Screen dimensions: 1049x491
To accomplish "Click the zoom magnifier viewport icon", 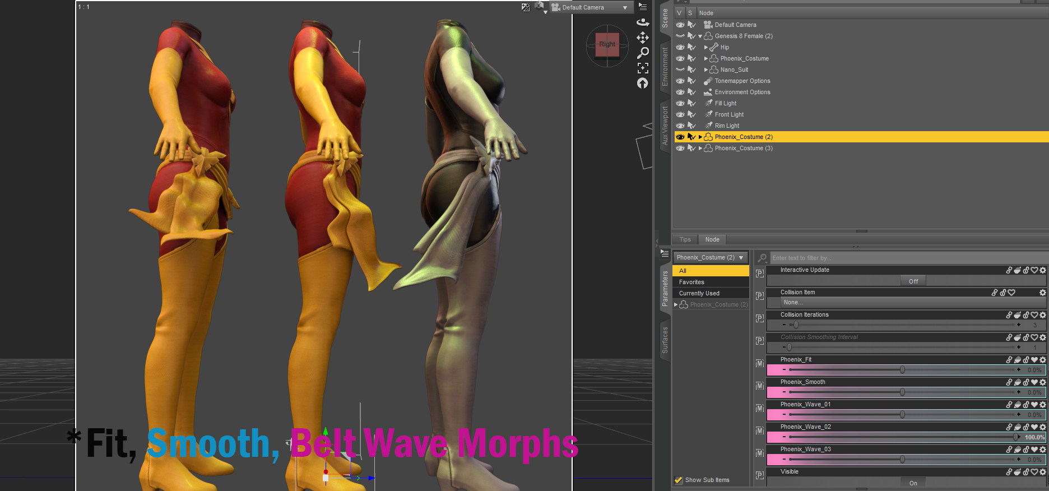I will click(x=643, y=53).
